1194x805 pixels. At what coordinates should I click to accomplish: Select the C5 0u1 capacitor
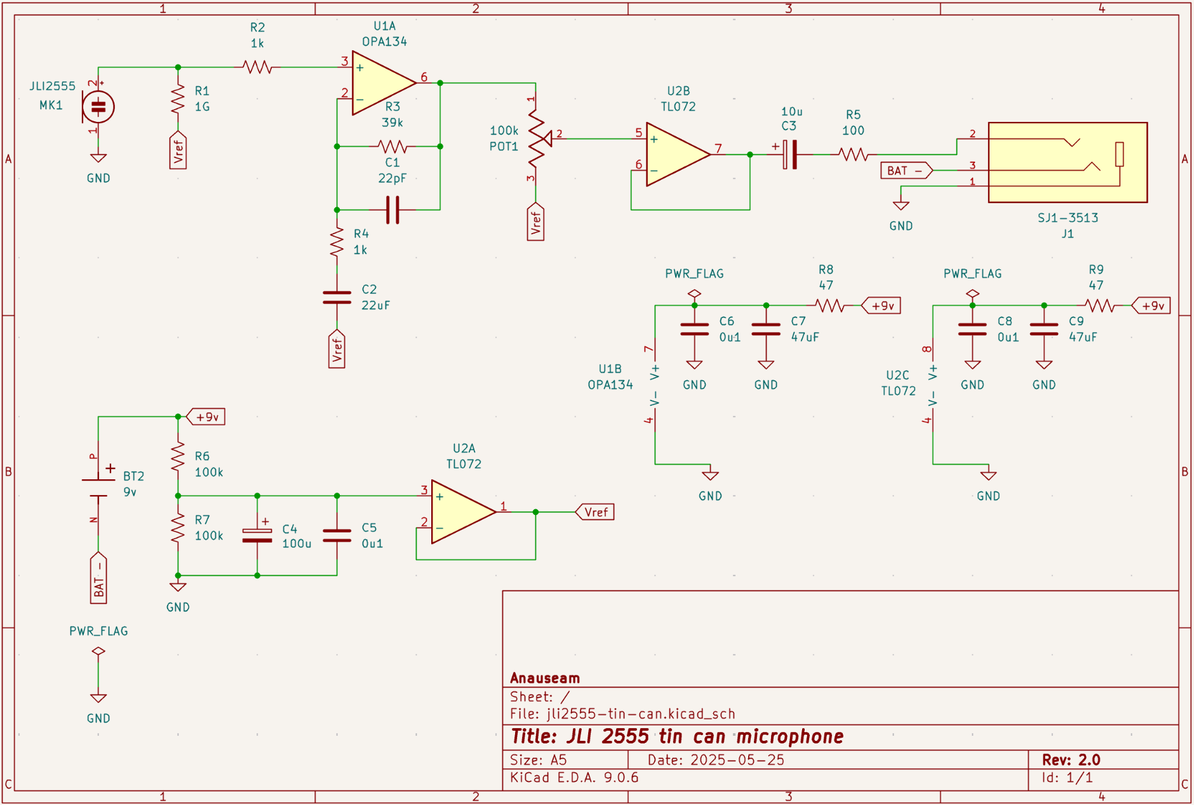(x=337, y=535)
